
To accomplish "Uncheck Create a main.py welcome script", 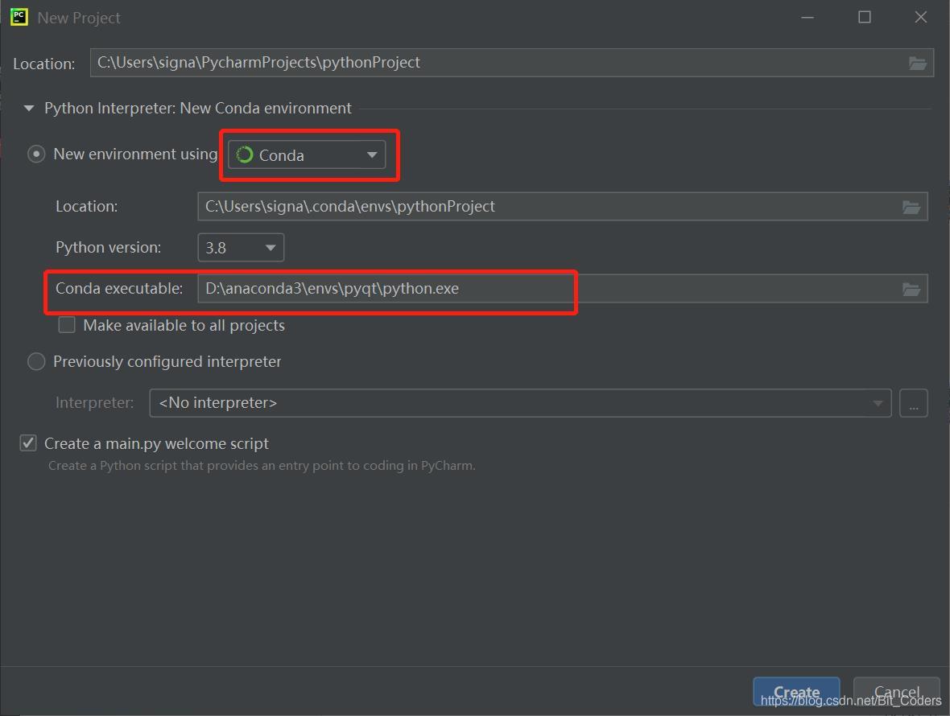I will pyautogui.click(x=28, y=443).
